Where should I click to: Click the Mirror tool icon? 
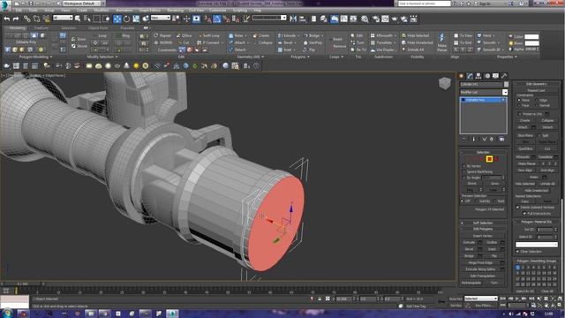(293, 19)
